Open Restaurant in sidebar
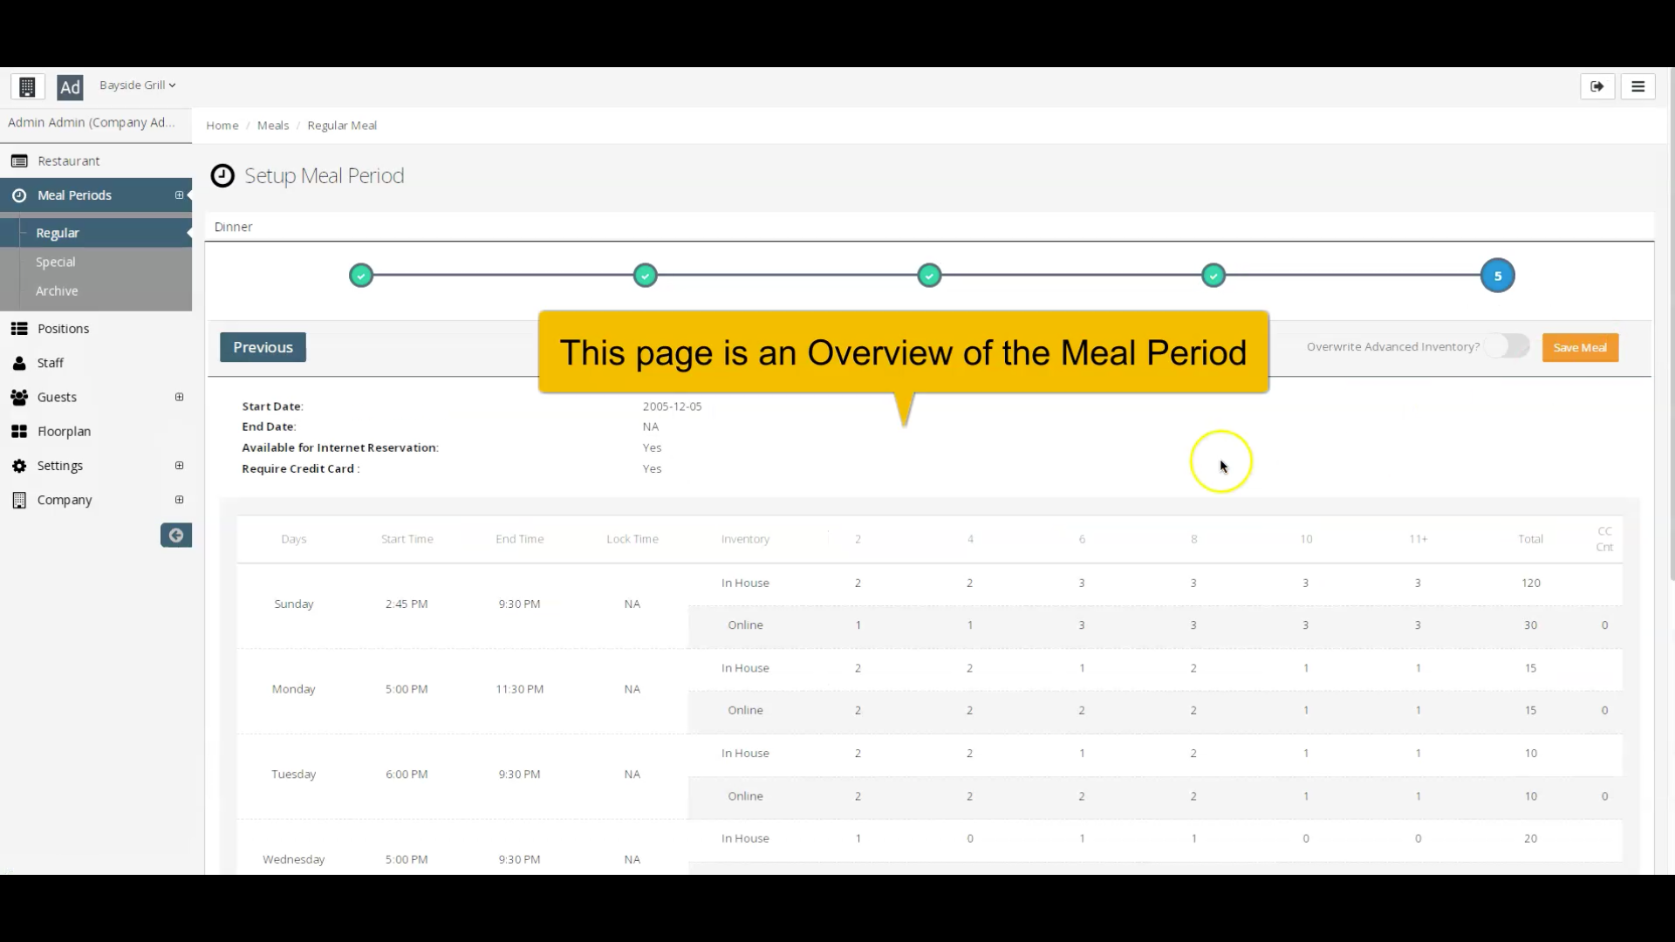Screen dimensions: 1675x942 tap(68, 161)
